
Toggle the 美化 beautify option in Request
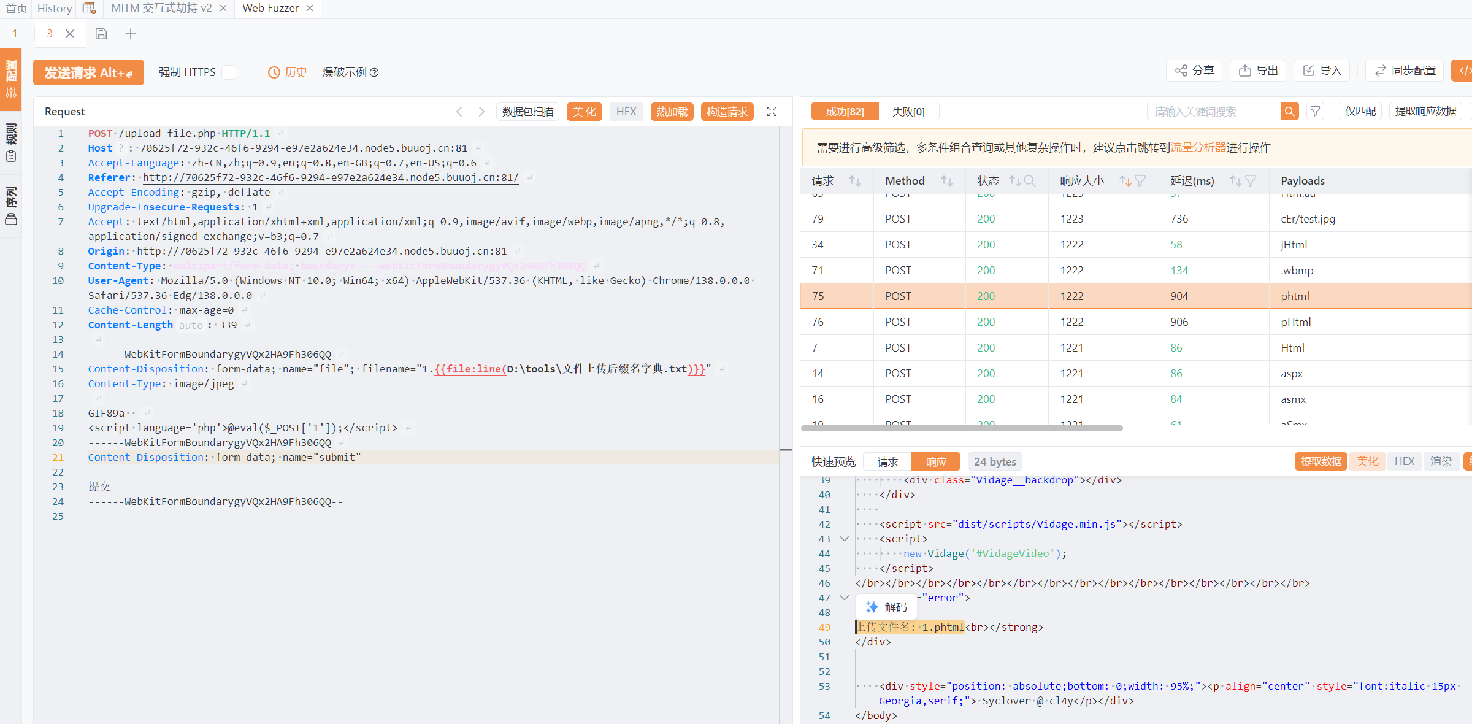(585, 112)
